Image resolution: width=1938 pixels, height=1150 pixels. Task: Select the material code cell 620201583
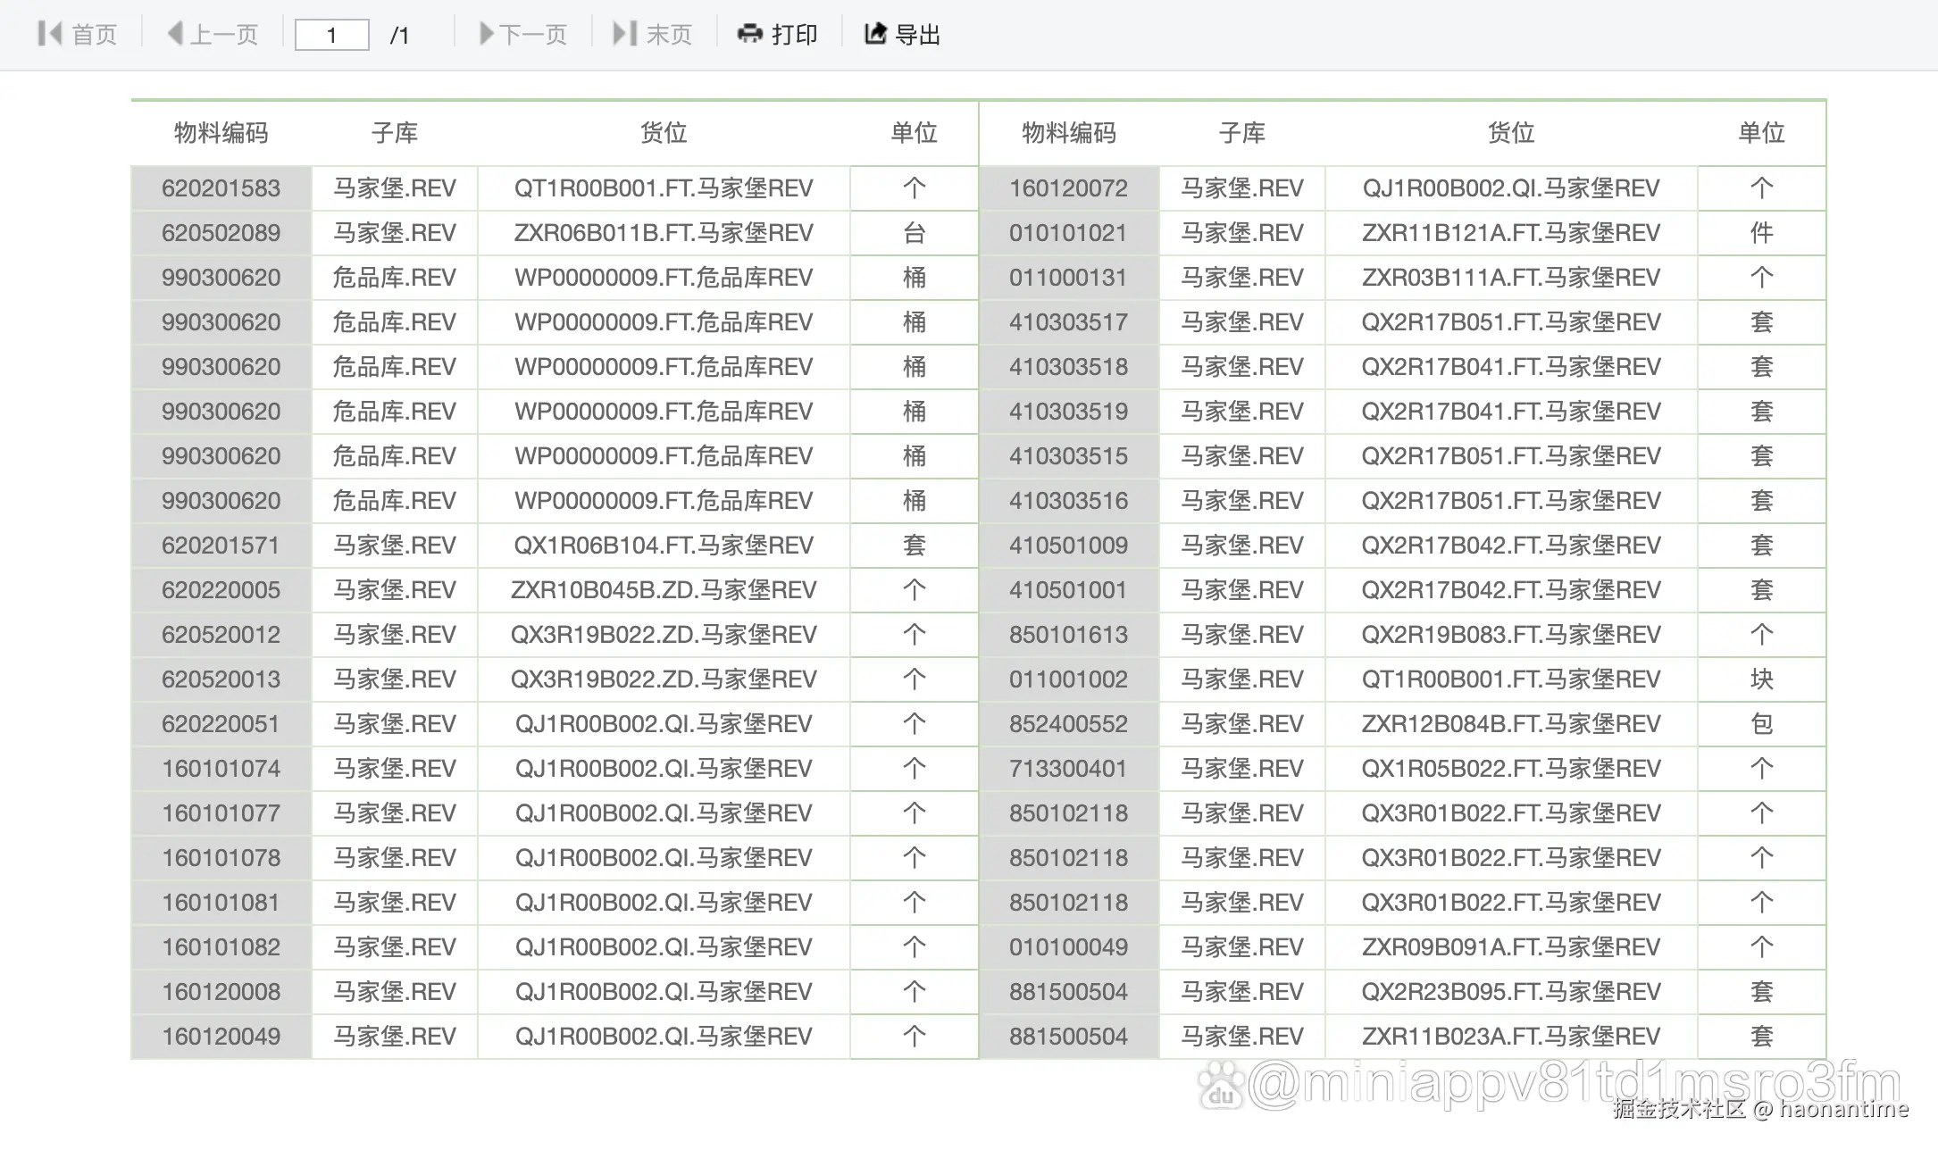(221, 188)
